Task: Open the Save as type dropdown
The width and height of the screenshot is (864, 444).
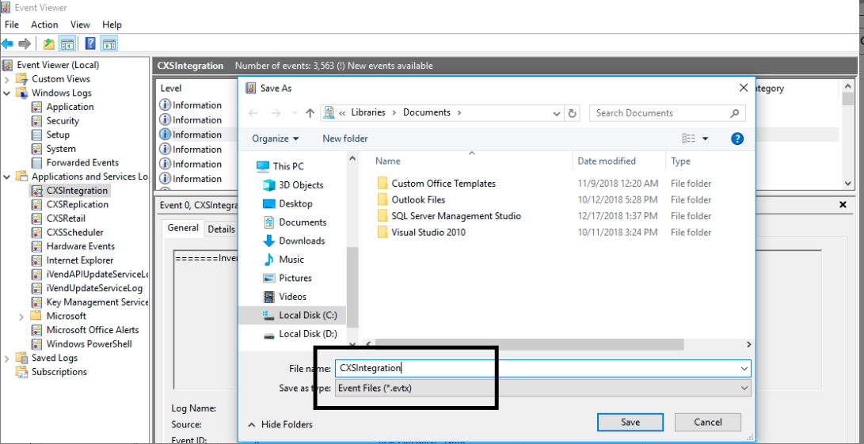Action: (x=542, y=388)
